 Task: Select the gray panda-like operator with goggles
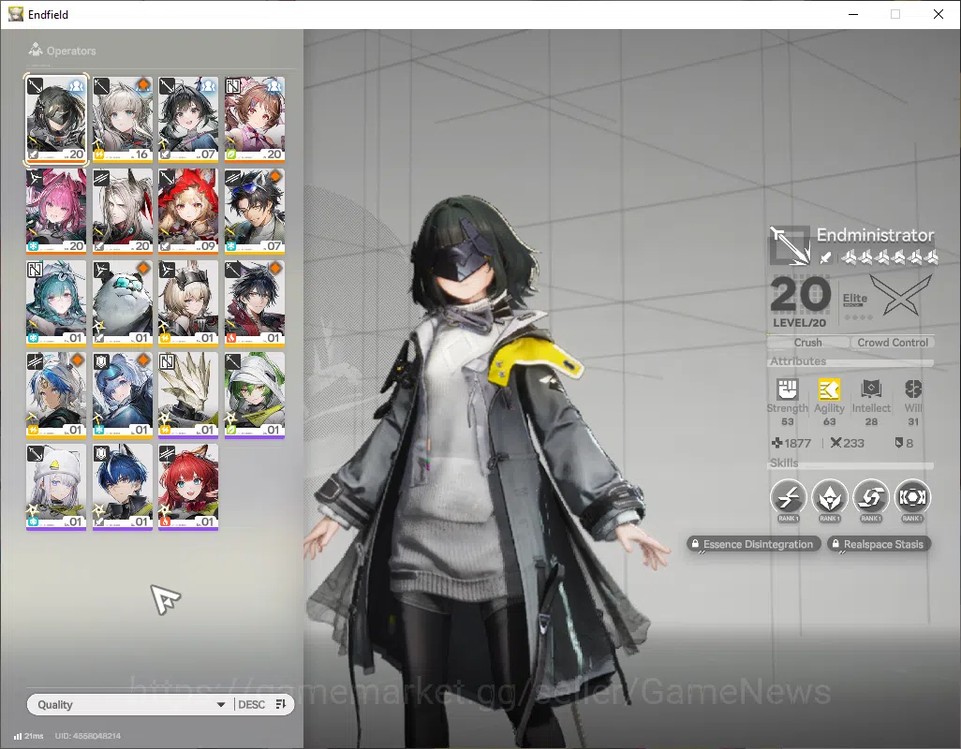pyautogui.click(x=123, y=303)
